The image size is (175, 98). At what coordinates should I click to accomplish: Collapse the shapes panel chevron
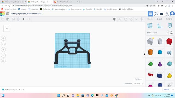(x=144, y=54)
